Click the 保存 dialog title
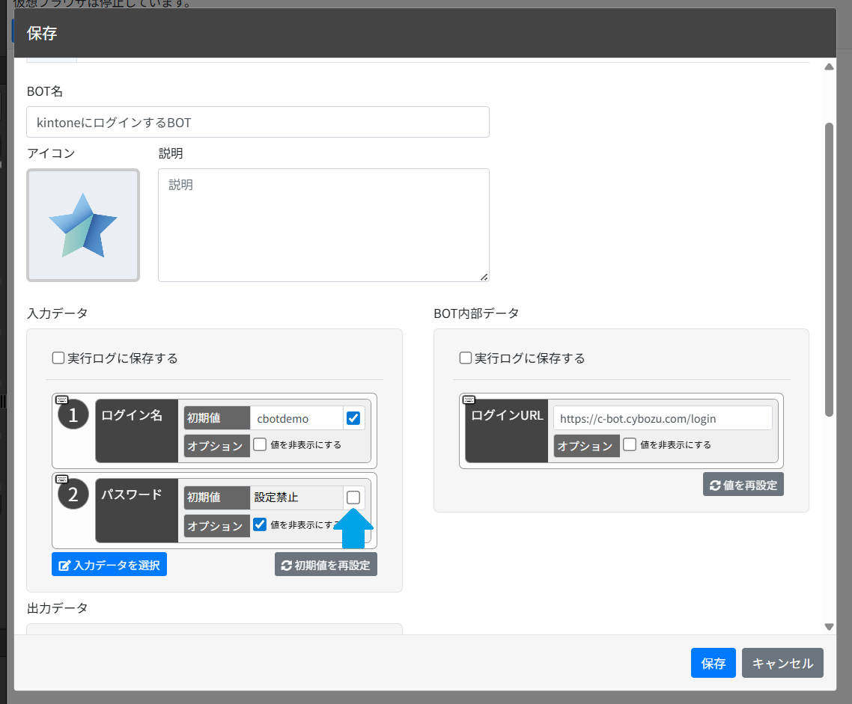852x704 pixels. point(42,34)
